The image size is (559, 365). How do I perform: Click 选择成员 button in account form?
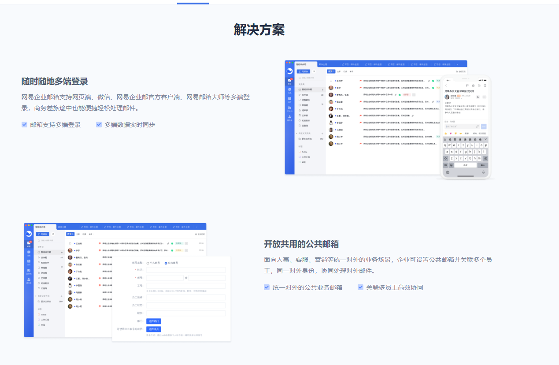(x=154, y=329)
